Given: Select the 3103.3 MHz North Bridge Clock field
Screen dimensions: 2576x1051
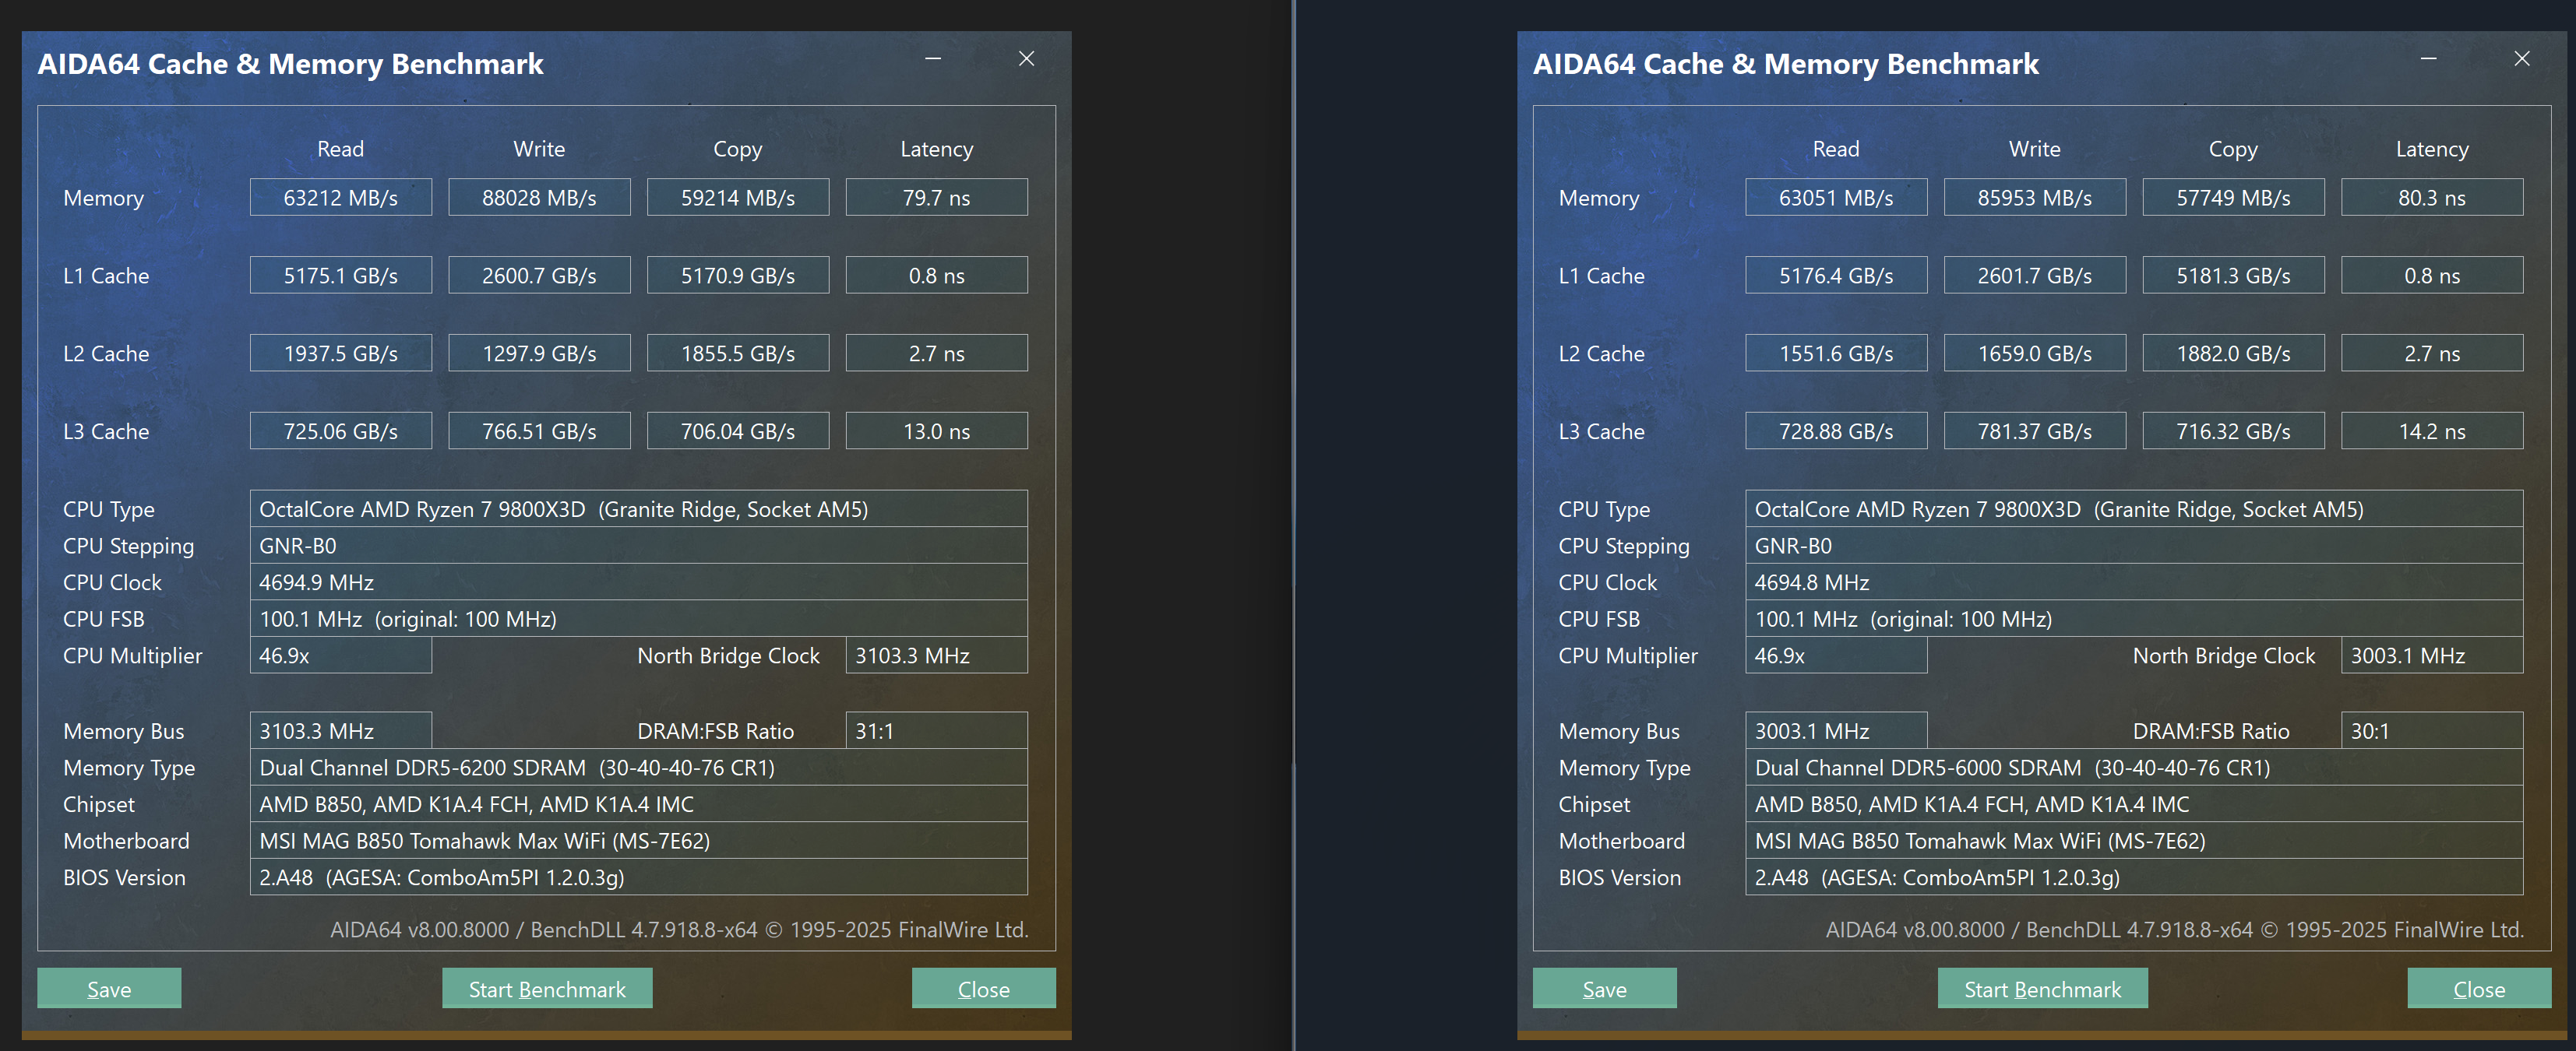Looking at the screenshot, I should (936, 656).
